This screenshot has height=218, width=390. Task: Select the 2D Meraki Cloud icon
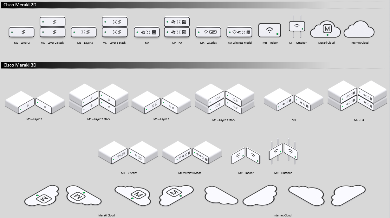tap(325, 29)
